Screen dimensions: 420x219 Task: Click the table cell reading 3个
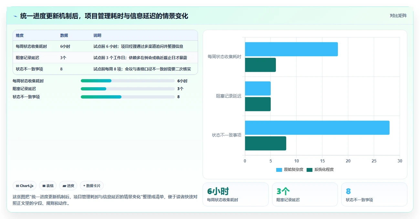pos(63,58)
